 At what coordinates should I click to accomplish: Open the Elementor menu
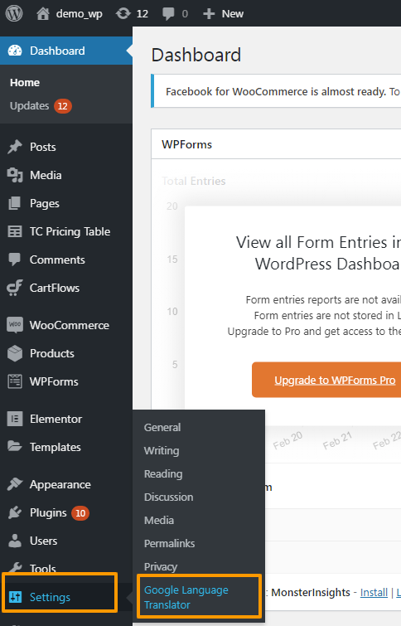tap(56, 419)
